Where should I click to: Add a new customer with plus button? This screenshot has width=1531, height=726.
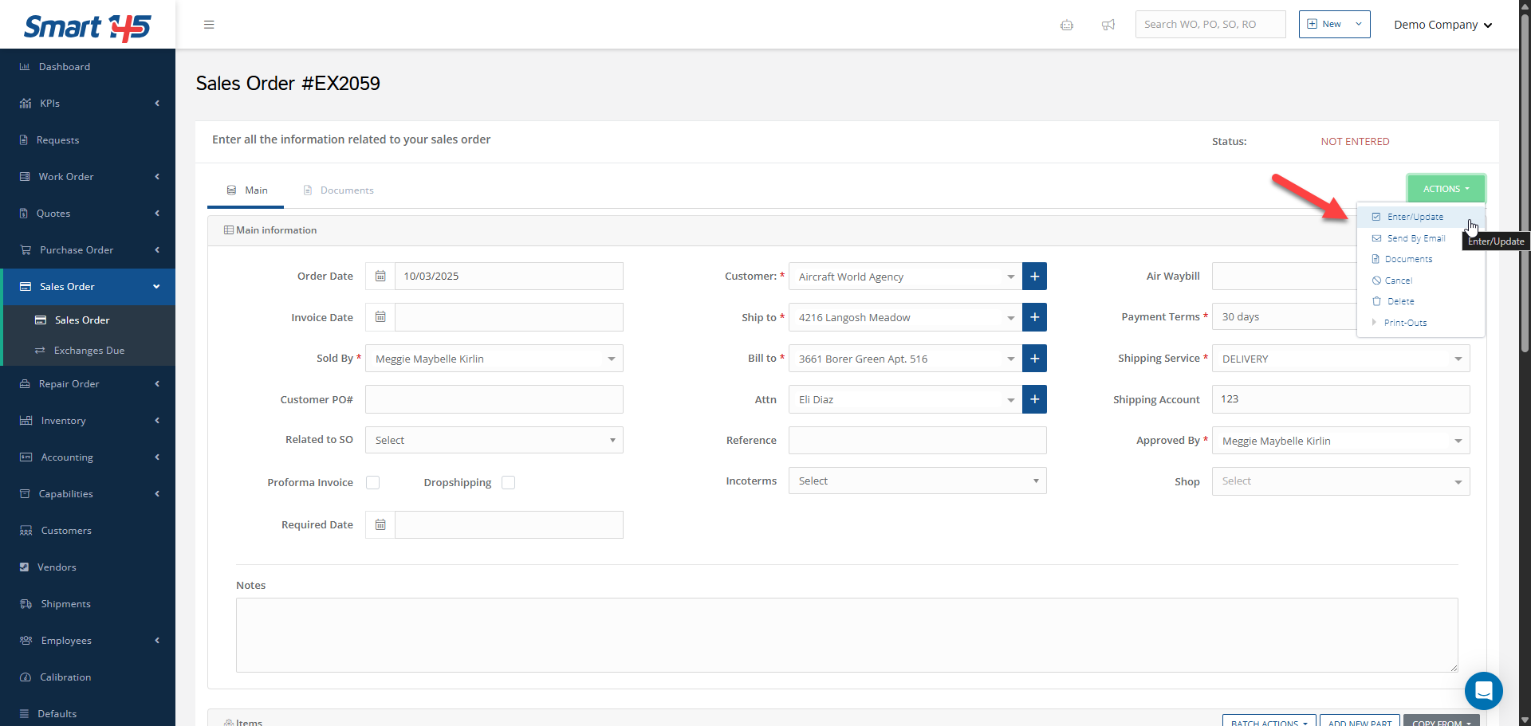pyautogui.click(x=1034, y=277)
